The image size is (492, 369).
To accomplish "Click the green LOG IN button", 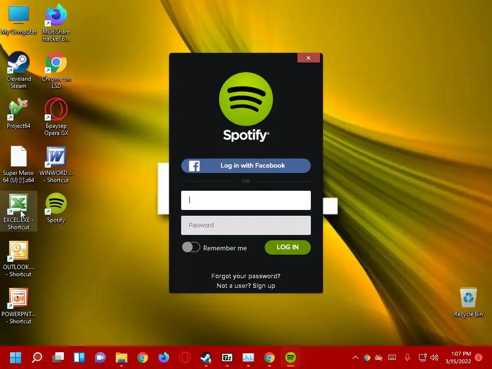I will [x=288, y=247].
